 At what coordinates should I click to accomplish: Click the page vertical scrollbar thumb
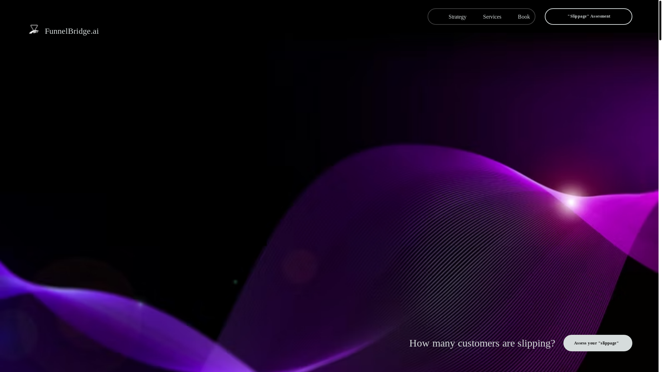(660, 21)
